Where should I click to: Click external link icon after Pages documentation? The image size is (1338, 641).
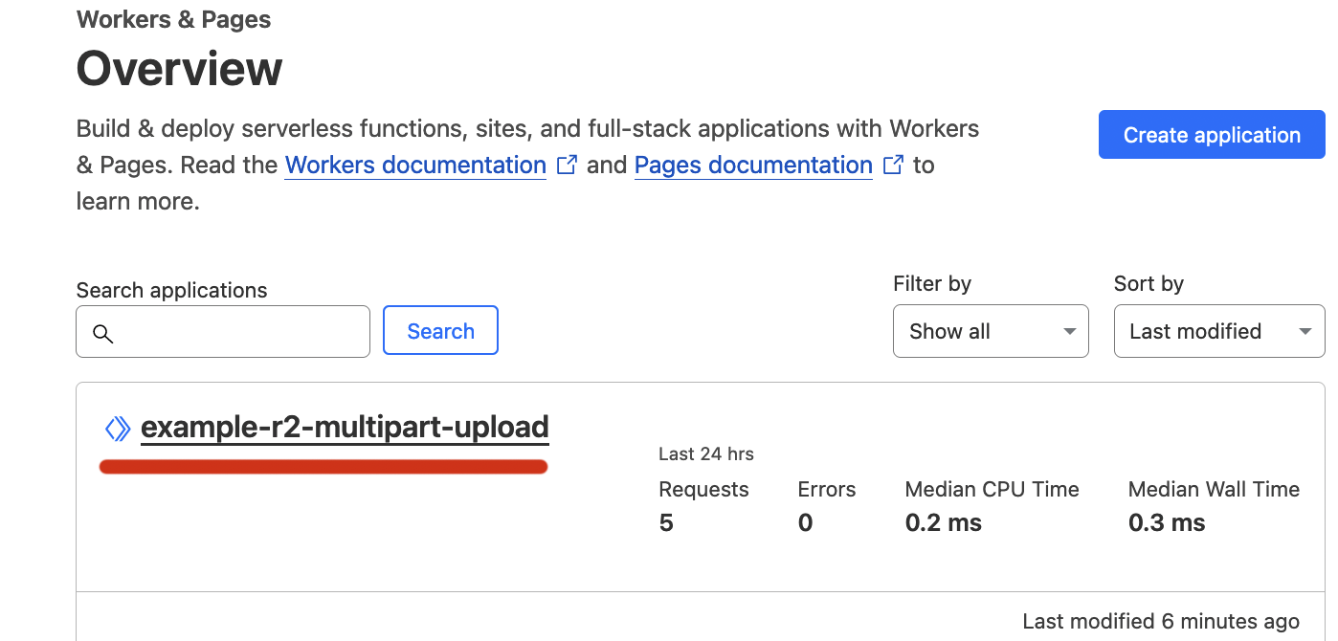point(893,165)
